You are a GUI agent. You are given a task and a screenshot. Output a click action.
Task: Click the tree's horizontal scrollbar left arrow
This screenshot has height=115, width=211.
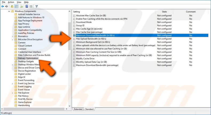[2, 109]
